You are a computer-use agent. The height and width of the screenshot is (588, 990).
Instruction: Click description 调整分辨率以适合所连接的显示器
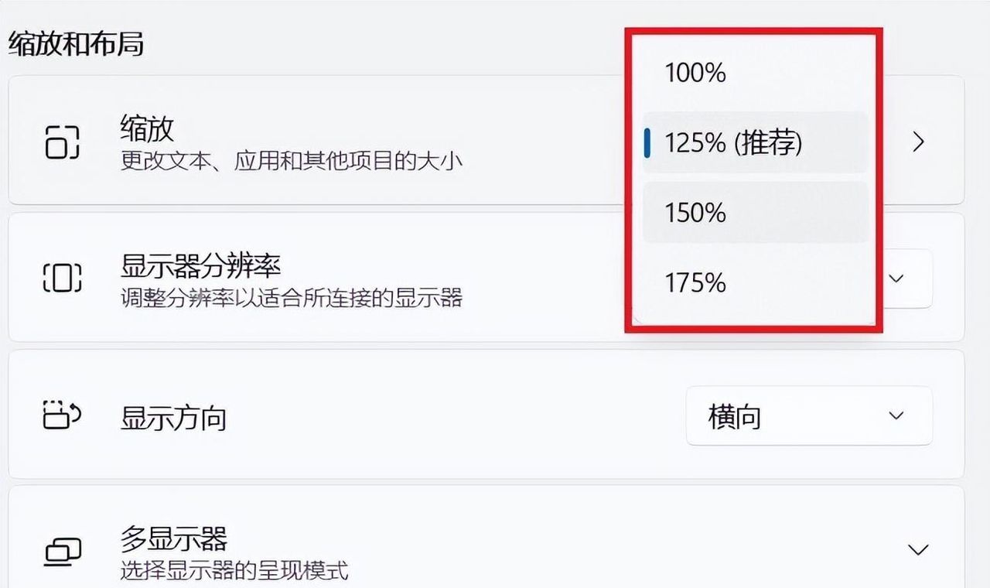point(291,298)
